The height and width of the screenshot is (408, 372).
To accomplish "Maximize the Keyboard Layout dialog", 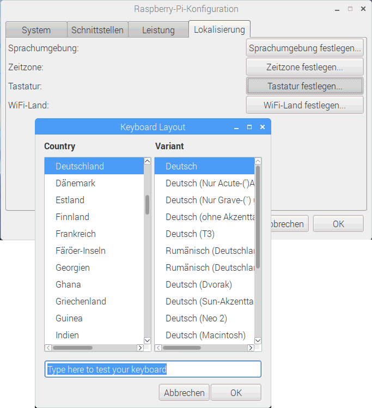I will [249, 127].
